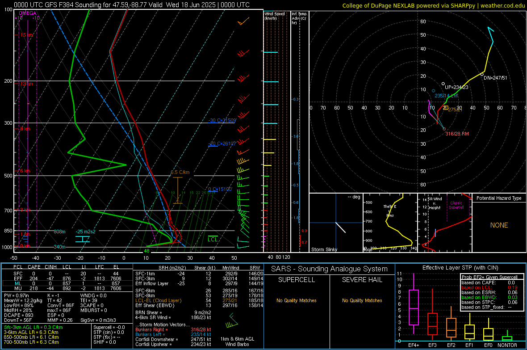Click the ConvT = 86F value
Image resolution: width=527 pixels, height=350 pixels.
61,306
